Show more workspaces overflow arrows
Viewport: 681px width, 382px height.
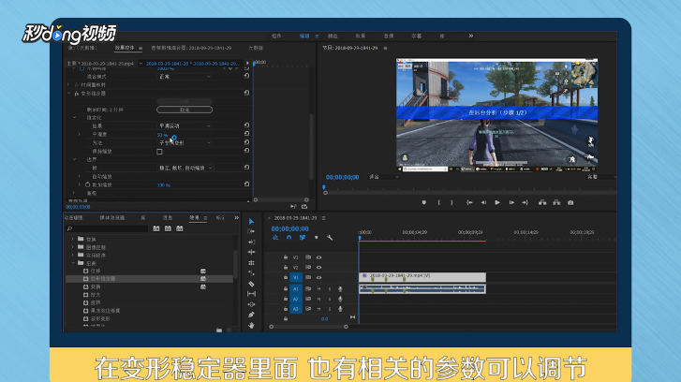pyautogui.click(x=471, y=36)
